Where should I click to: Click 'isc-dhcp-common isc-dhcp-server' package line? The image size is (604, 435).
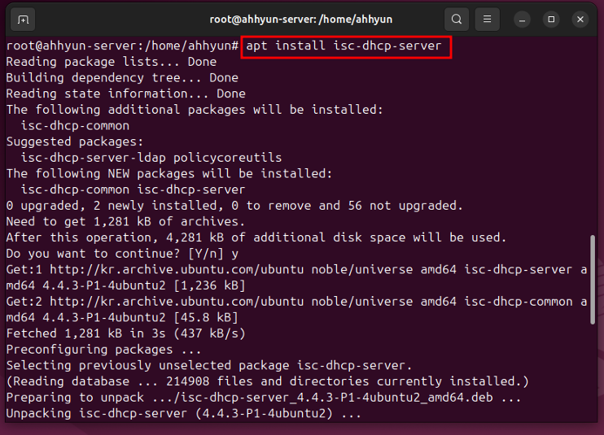pos(133,189)
